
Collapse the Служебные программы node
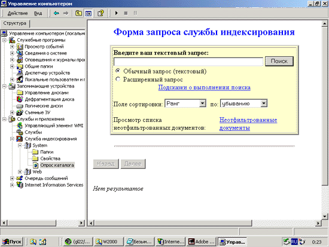[x=4, y=40]
